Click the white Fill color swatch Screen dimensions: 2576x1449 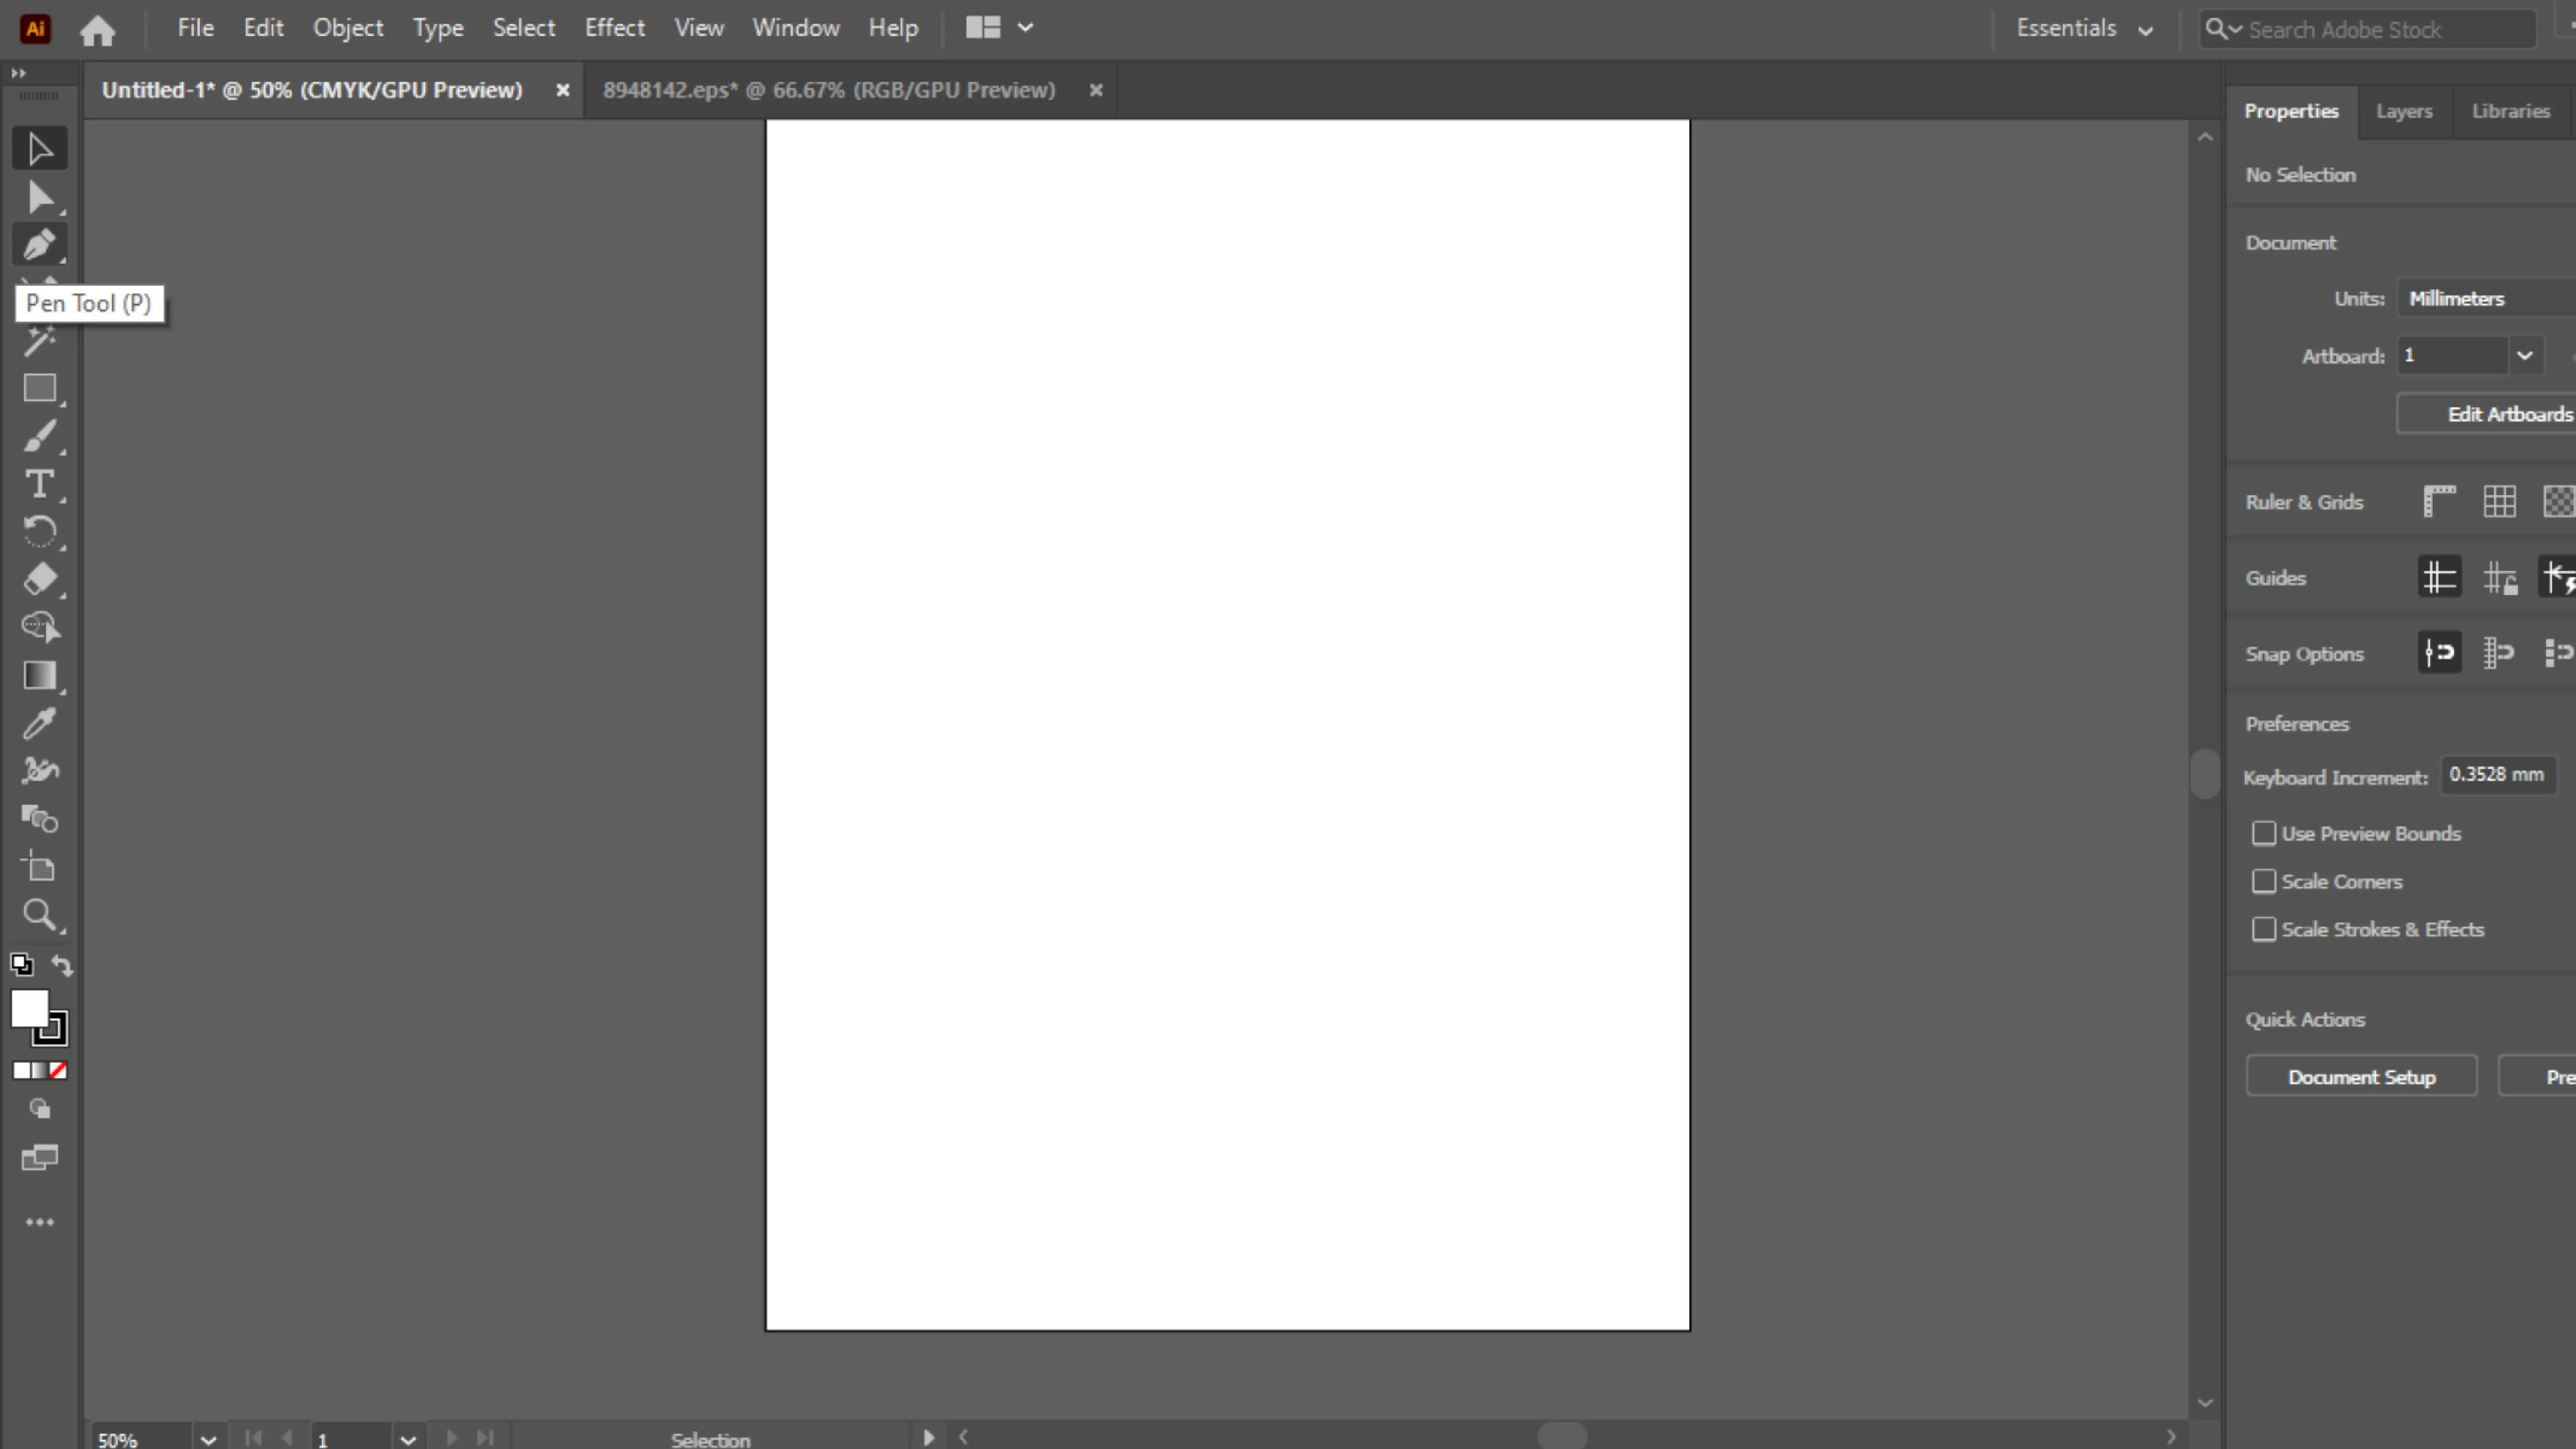pos(29,1008)
